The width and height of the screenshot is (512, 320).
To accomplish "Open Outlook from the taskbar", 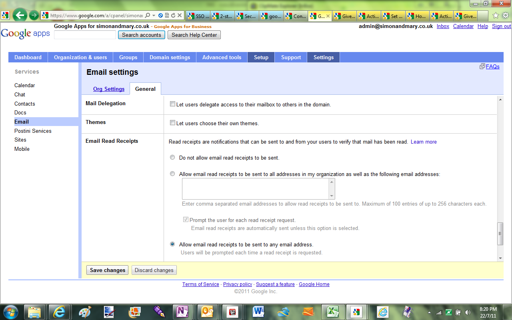I will click(208, 312).
